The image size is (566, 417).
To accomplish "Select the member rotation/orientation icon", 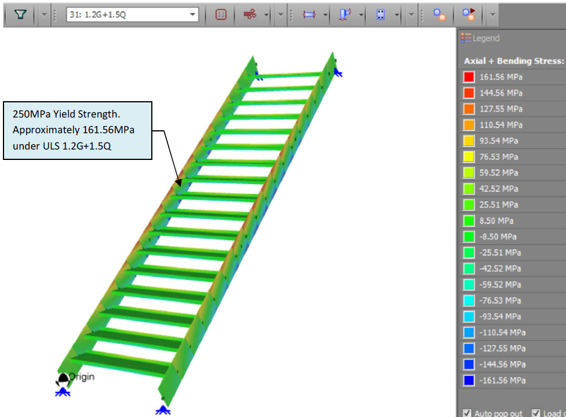I will [344, 15].
